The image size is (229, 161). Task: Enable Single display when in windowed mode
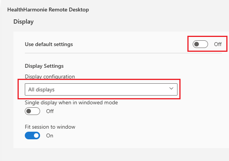click(32, 111)
